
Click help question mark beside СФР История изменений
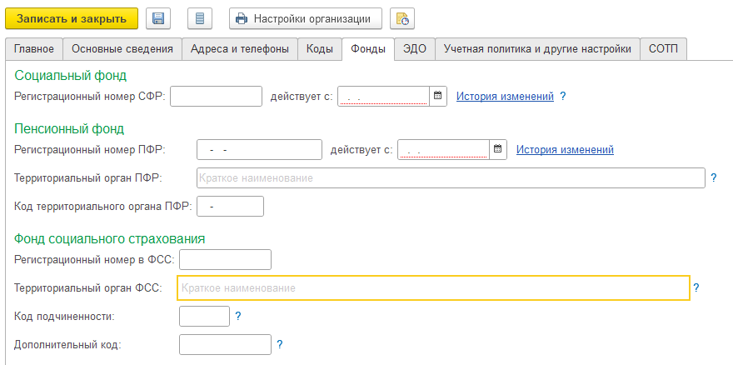pos(563,97)
